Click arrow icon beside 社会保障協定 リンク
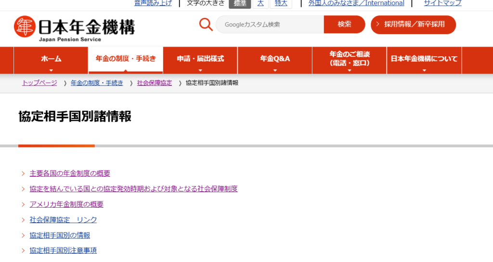Image resolution: width=493 pixels, height=262 pixels. click(23, 220)
